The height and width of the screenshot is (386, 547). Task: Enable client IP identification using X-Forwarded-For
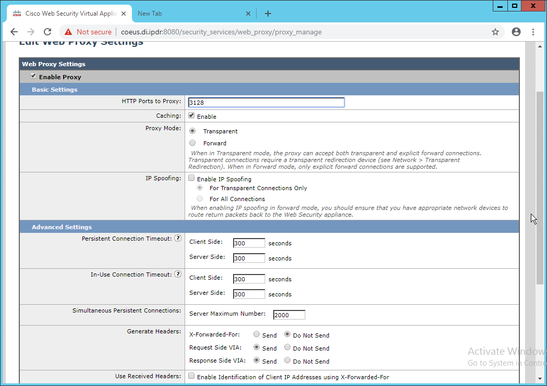191,376
